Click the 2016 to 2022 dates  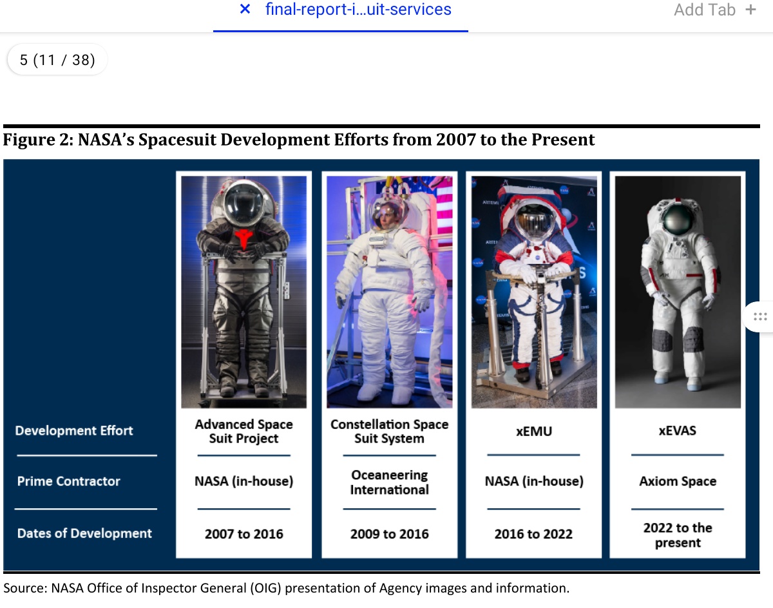tap(534, 534)
